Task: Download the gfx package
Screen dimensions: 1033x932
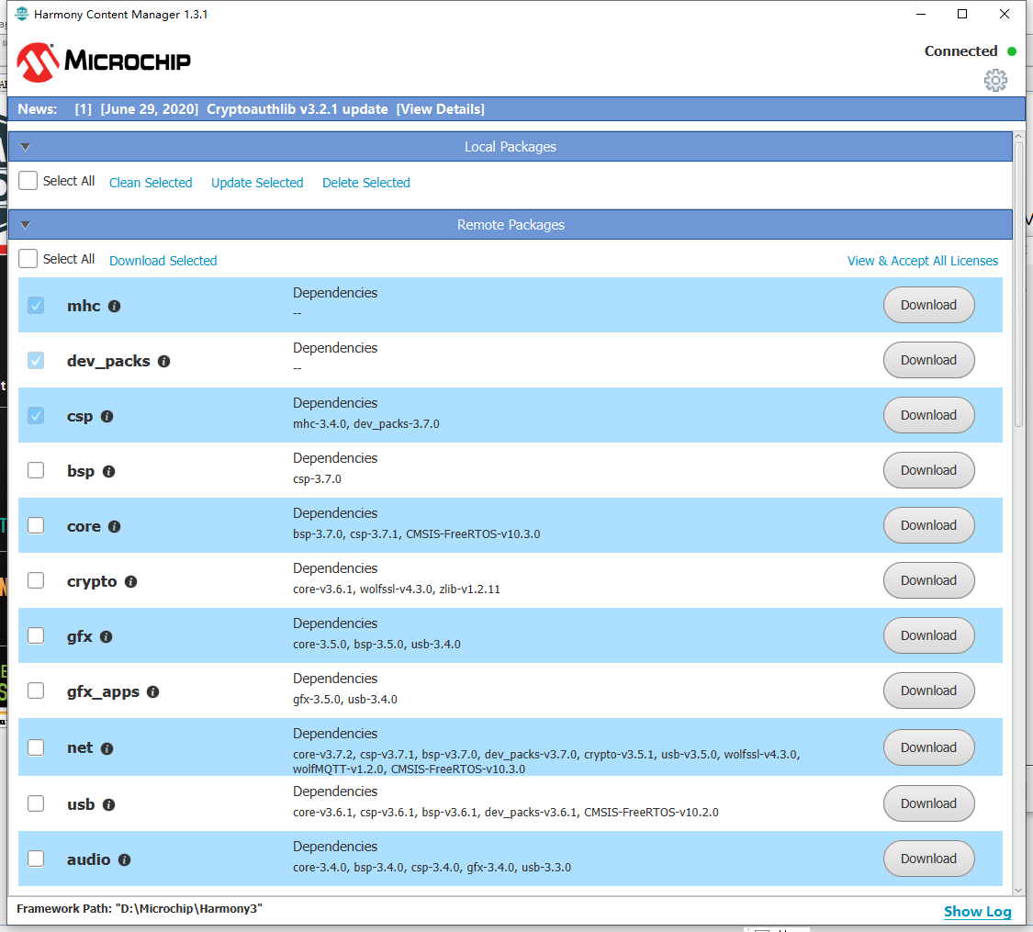Action: 928,635
